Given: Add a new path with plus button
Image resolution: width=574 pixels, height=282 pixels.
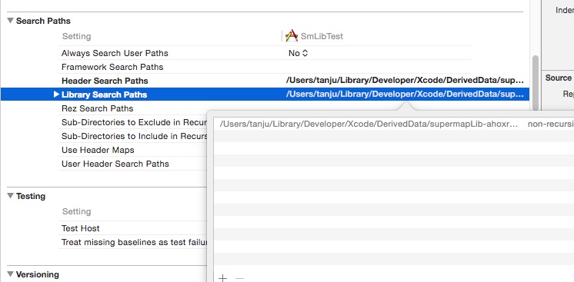Looking at the screenshot, I should point(222,278).
